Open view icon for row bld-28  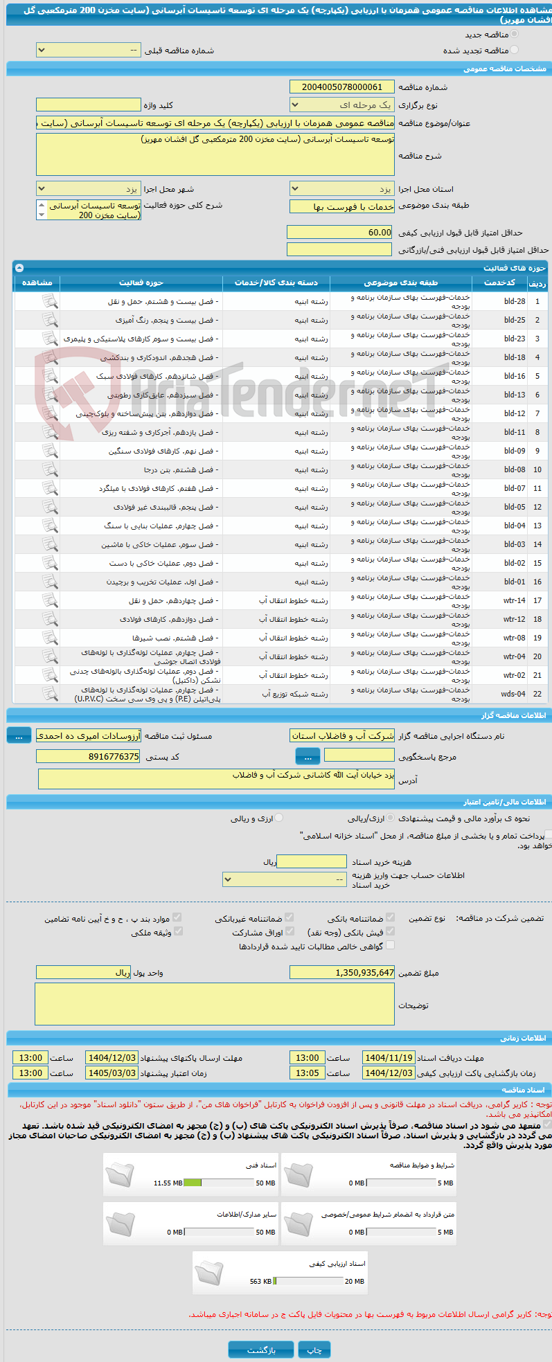50,301
